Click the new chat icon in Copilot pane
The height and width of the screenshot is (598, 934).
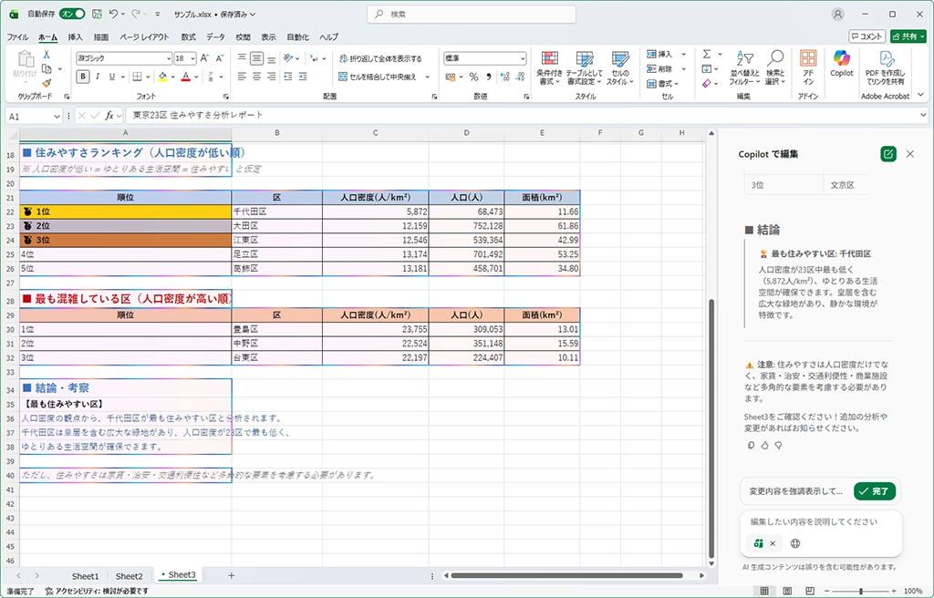[887, 154]
